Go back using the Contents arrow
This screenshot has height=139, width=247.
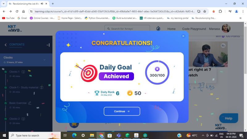click(6, 45)
